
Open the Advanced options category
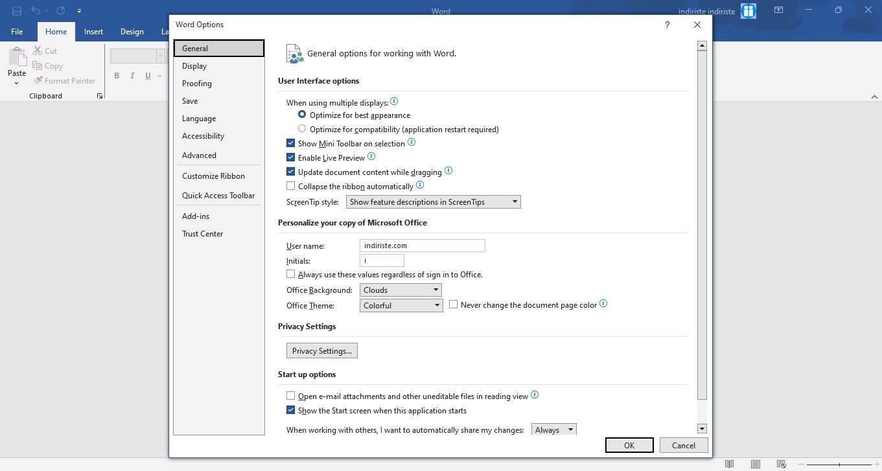[x=219, y=155]
